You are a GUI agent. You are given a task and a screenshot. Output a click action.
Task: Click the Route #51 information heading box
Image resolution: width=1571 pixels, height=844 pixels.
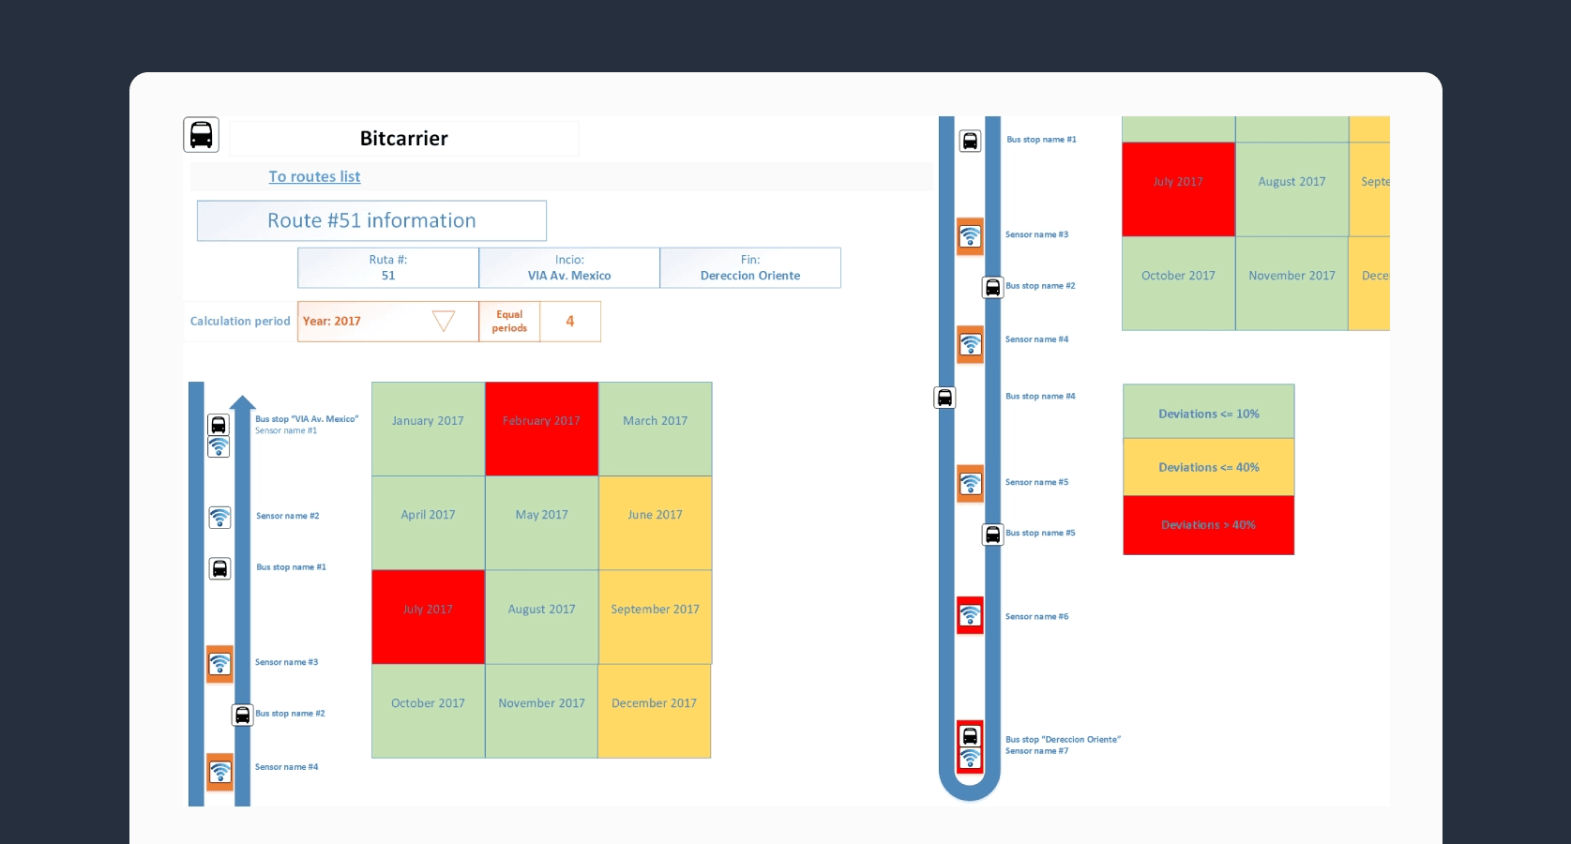(371, 220)
